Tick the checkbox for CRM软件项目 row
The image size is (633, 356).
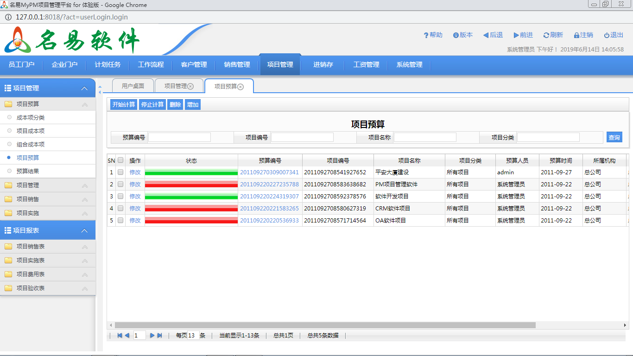click(120, 209)
